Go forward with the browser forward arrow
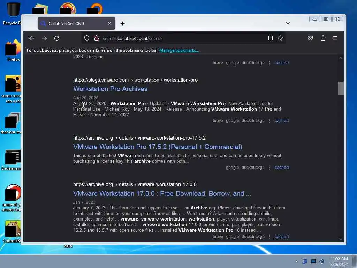This screenshot has height=268, width=357. click(x=44, y=38)
